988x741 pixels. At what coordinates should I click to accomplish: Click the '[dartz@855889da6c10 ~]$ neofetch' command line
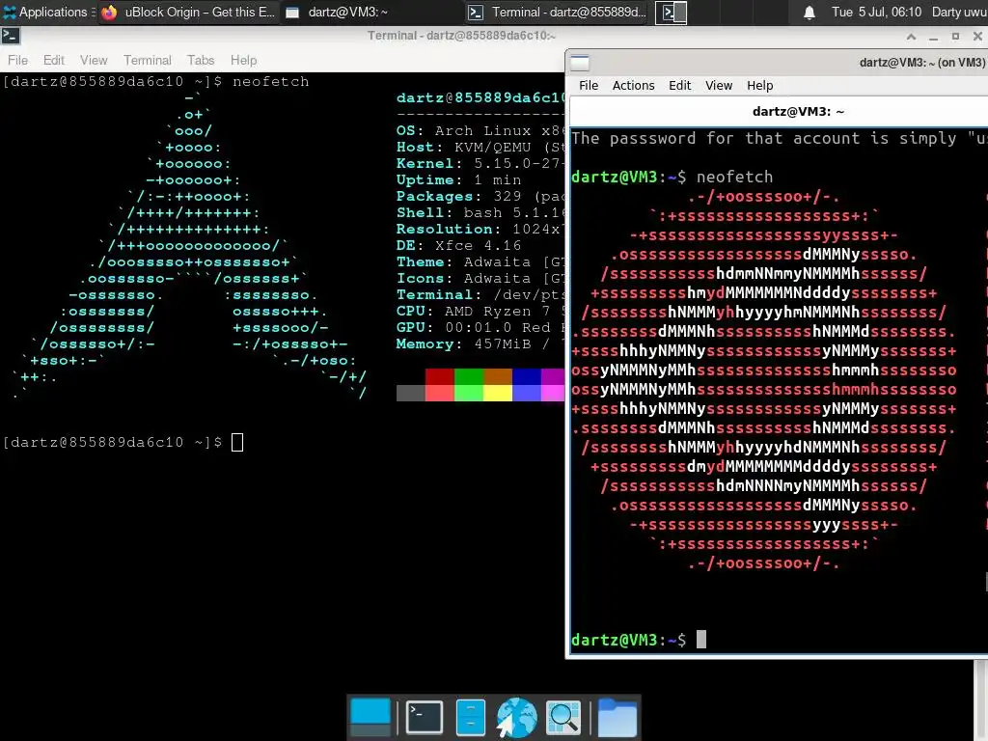(x=156, y=81)
